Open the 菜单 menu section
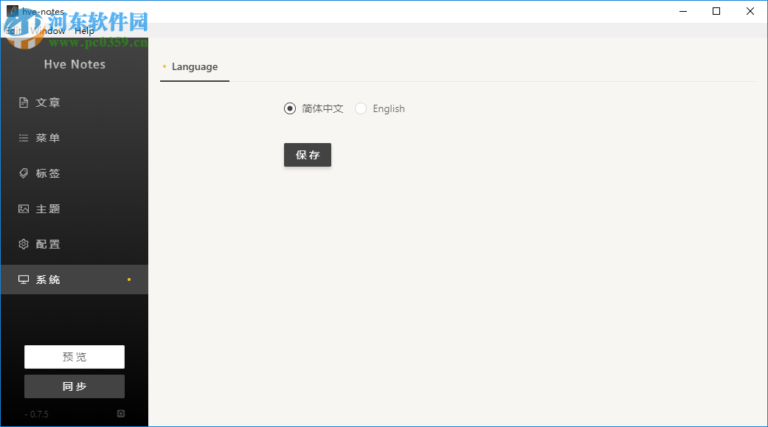Screen dimensions: 768x427 (x=75, y=138)
